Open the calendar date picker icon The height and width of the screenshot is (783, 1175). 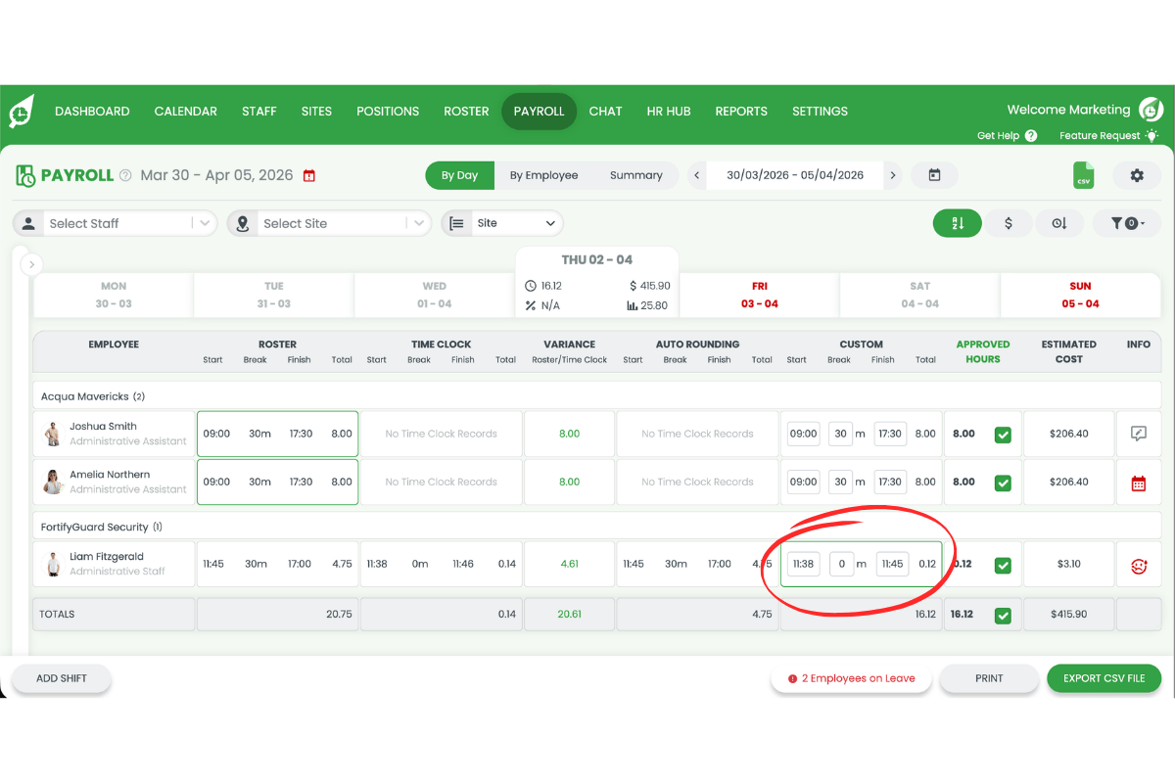[934, 175]
